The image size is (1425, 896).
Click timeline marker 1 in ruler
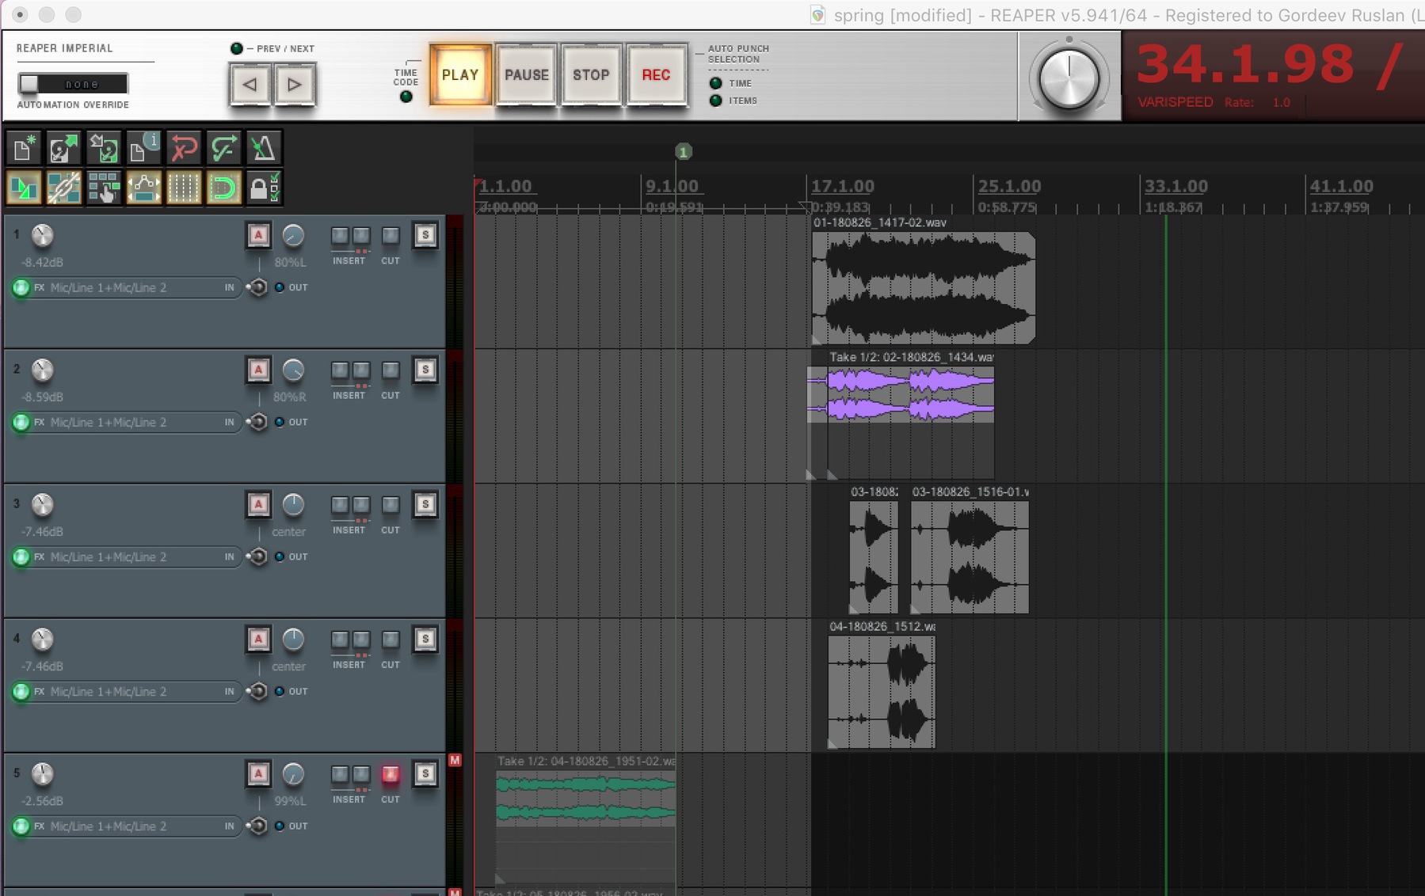coord(684,152)
